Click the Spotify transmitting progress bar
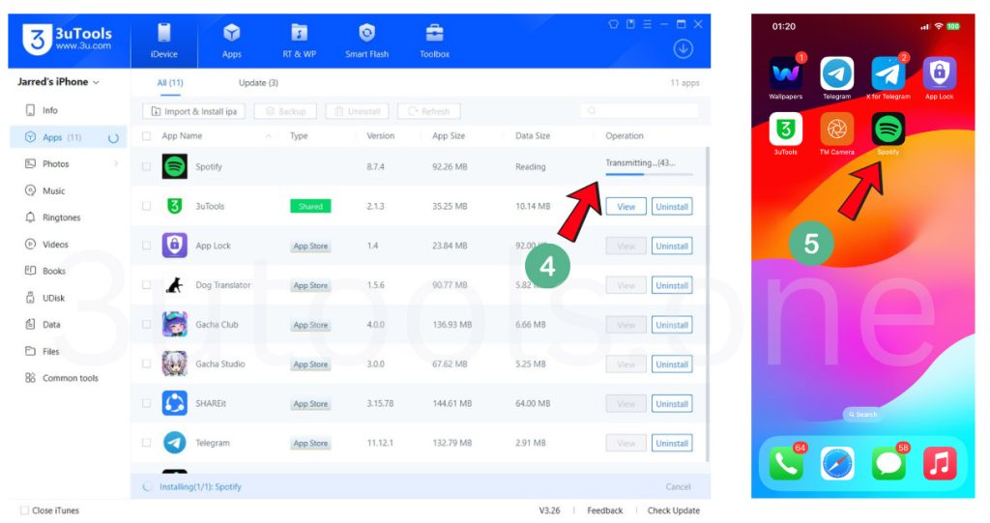 (x=649, y=174)
